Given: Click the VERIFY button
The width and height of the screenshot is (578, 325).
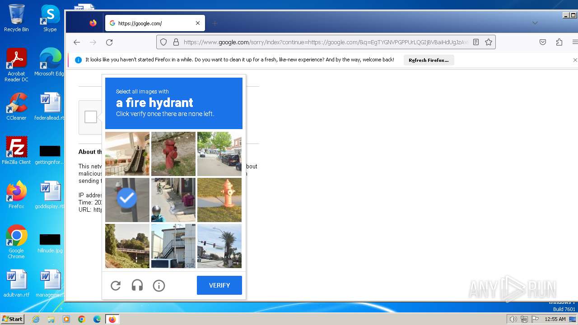Looking at the screenshot, I should pyautogui.click(x=219, y=285).
